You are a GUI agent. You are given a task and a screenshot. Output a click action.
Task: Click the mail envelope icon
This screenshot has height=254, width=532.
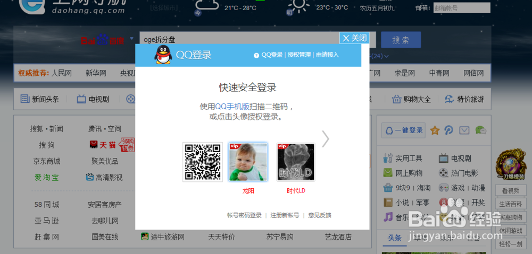pyautogui.click(x=464, y=130)
